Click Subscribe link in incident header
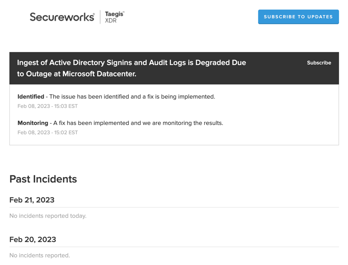The image size is (348, 265). coord(319,63)
